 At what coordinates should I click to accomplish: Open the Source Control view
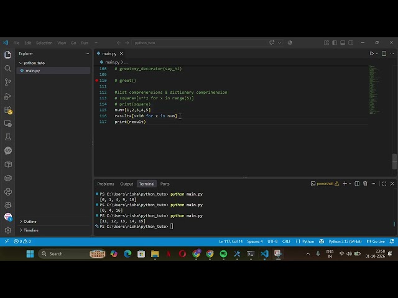pyautogui.click(x=8, y=82)
